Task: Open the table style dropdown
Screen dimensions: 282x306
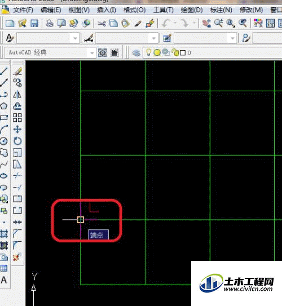Action: point(232,38)
